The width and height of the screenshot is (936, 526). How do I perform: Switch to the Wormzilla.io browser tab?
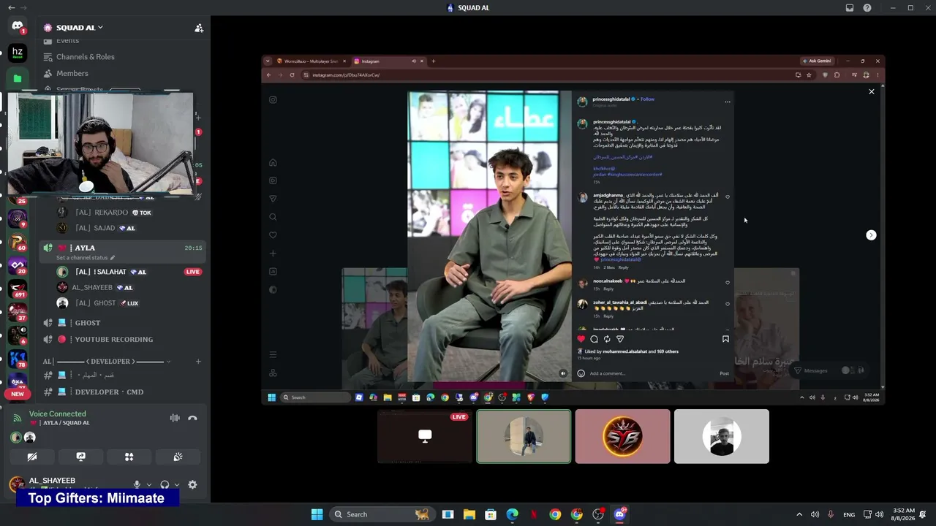(x=311, y=61)
